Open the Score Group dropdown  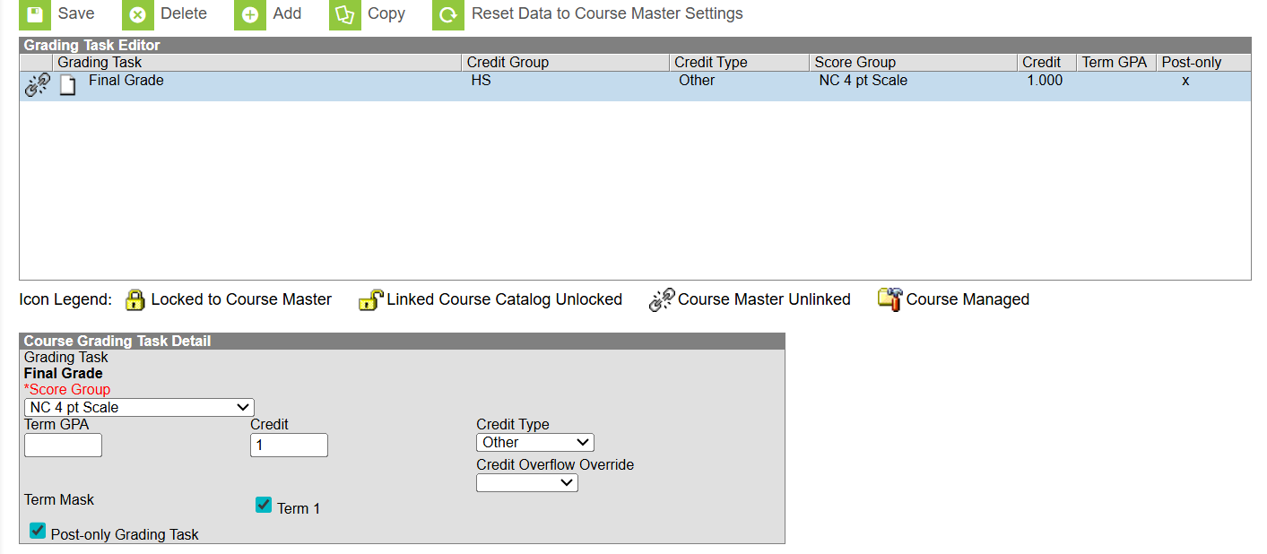[138, 407]
